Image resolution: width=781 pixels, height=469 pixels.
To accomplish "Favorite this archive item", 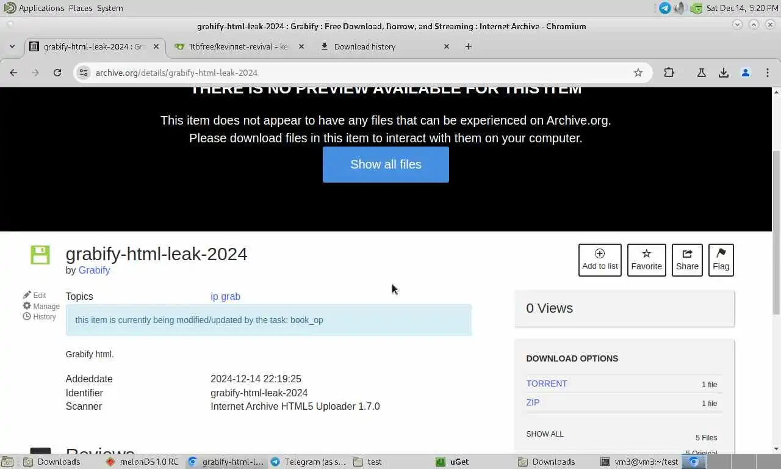I will (646, 260).
